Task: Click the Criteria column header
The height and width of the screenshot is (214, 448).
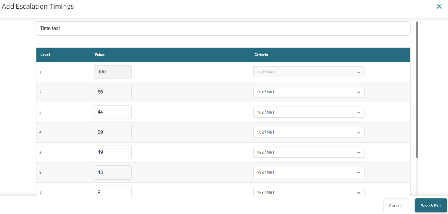Action: tap(330, 55)
